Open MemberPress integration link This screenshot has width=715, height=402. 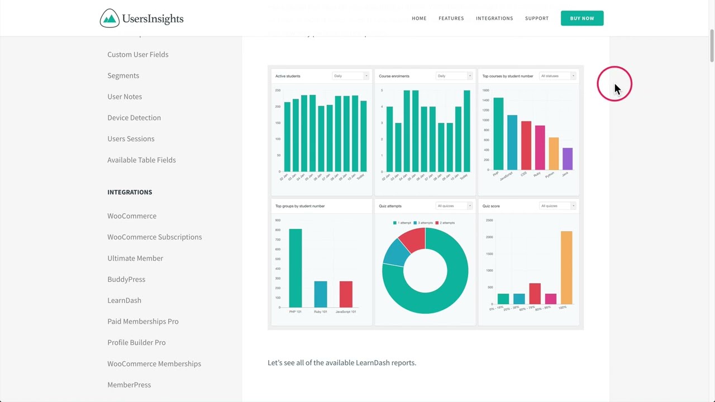point(129,385)
